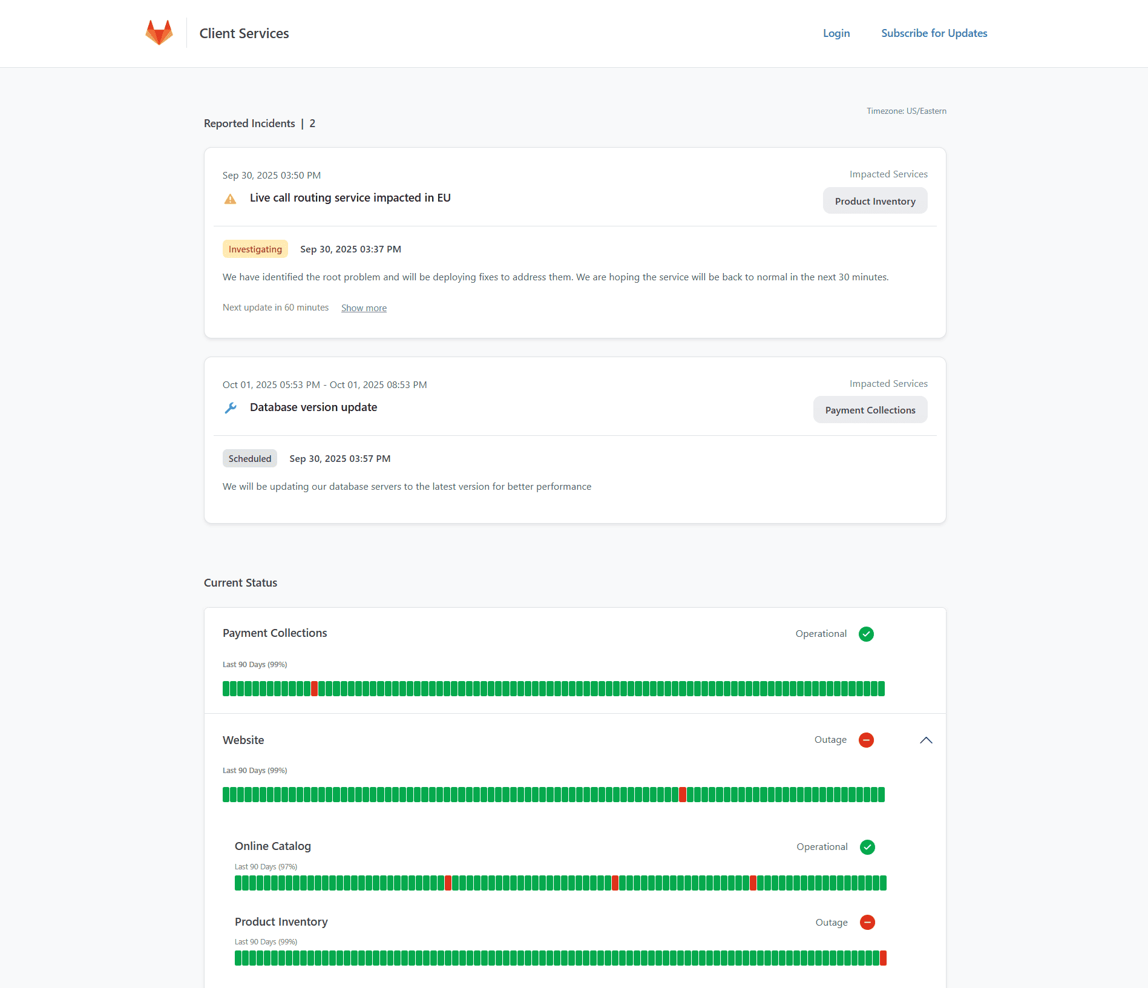Click the blue wrench maintenance icon
The image size is (1148, 988).
[x=230, y=408]
